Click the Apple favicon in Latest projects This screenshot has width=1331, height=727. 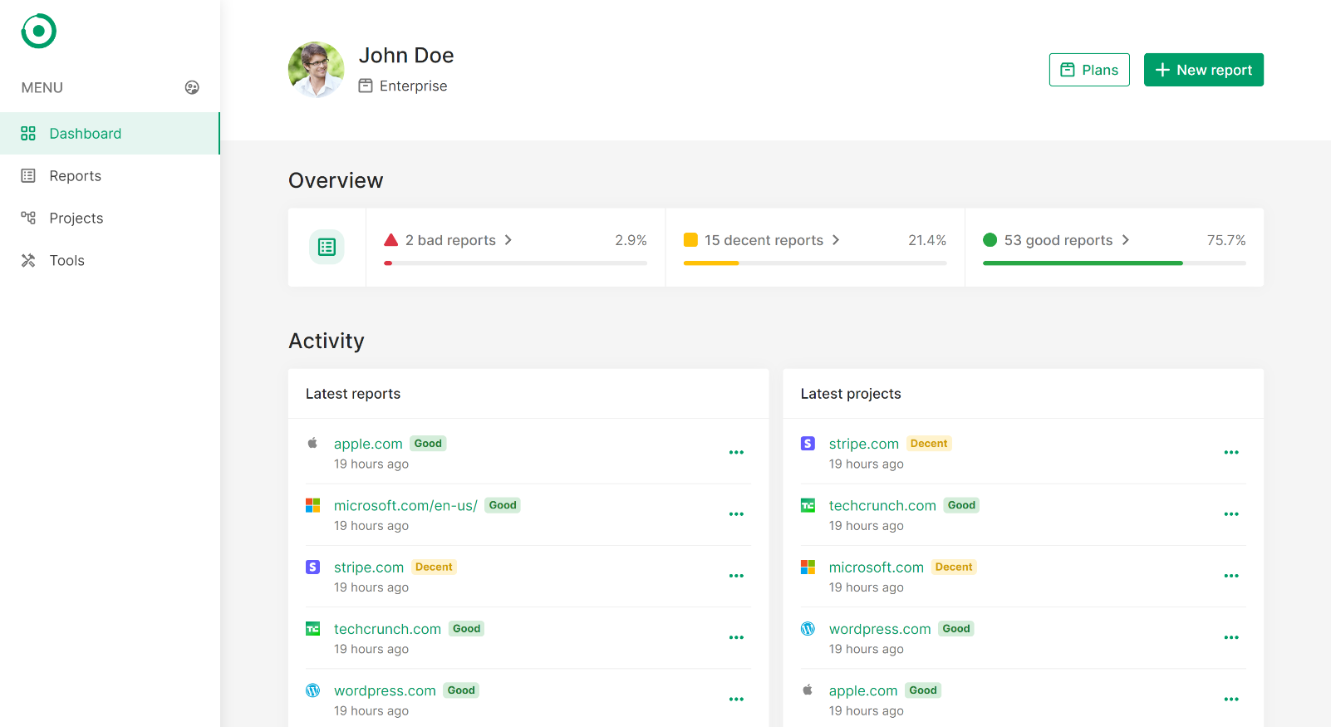808,690
